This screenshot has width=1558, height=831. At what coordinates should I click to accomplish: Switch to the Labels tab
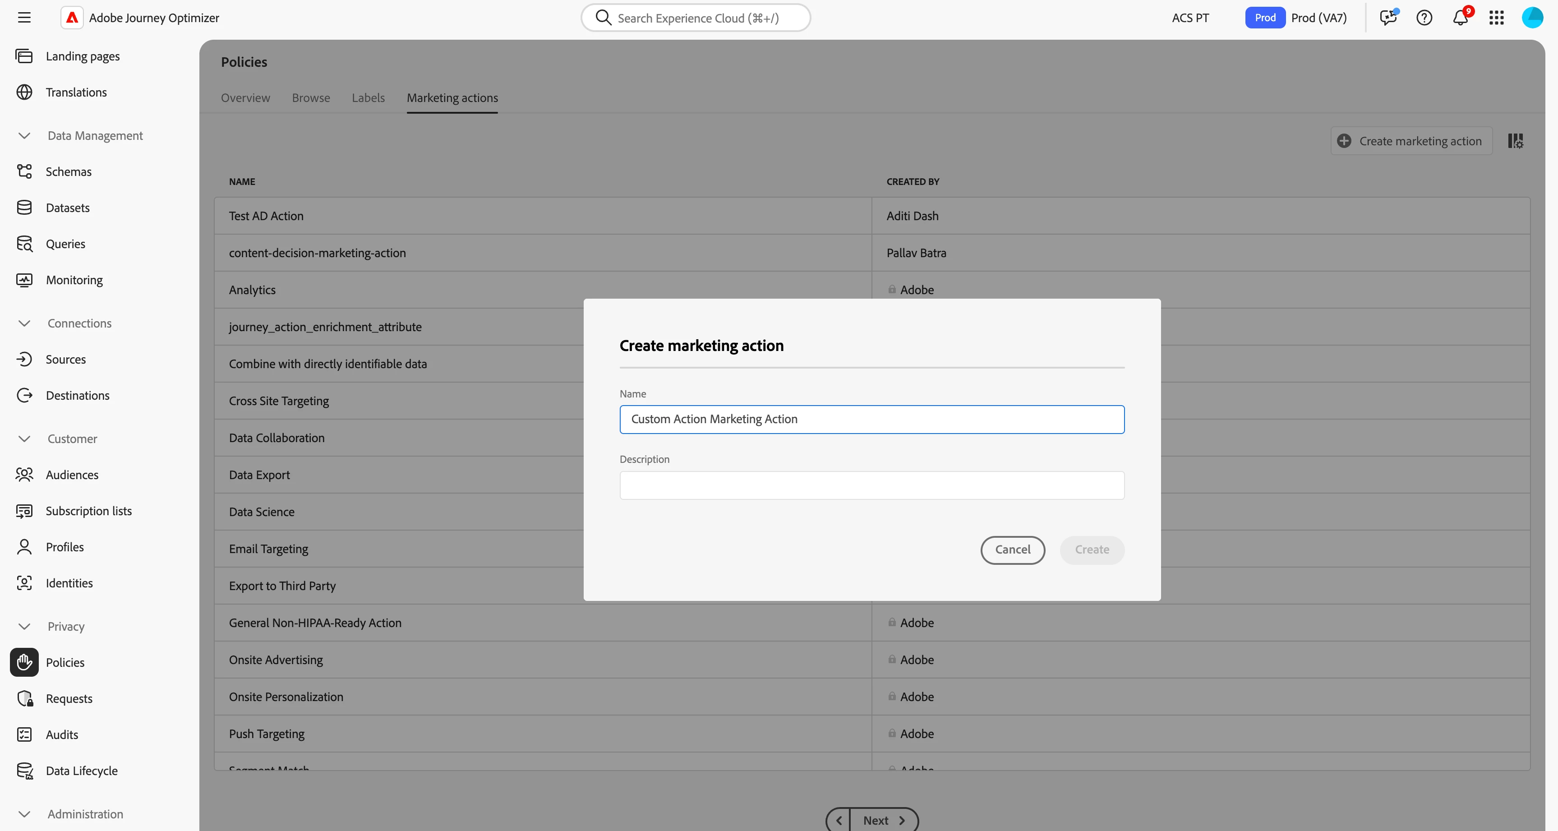click(368, 98)
